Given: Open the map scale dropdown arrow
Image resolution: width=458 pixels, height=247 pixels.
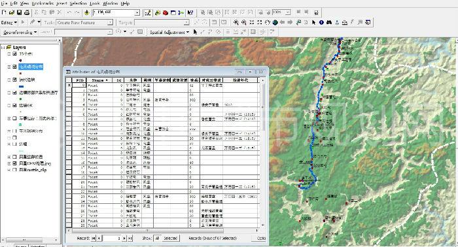Looking at the screenshot, I should (x=137, y=12).
